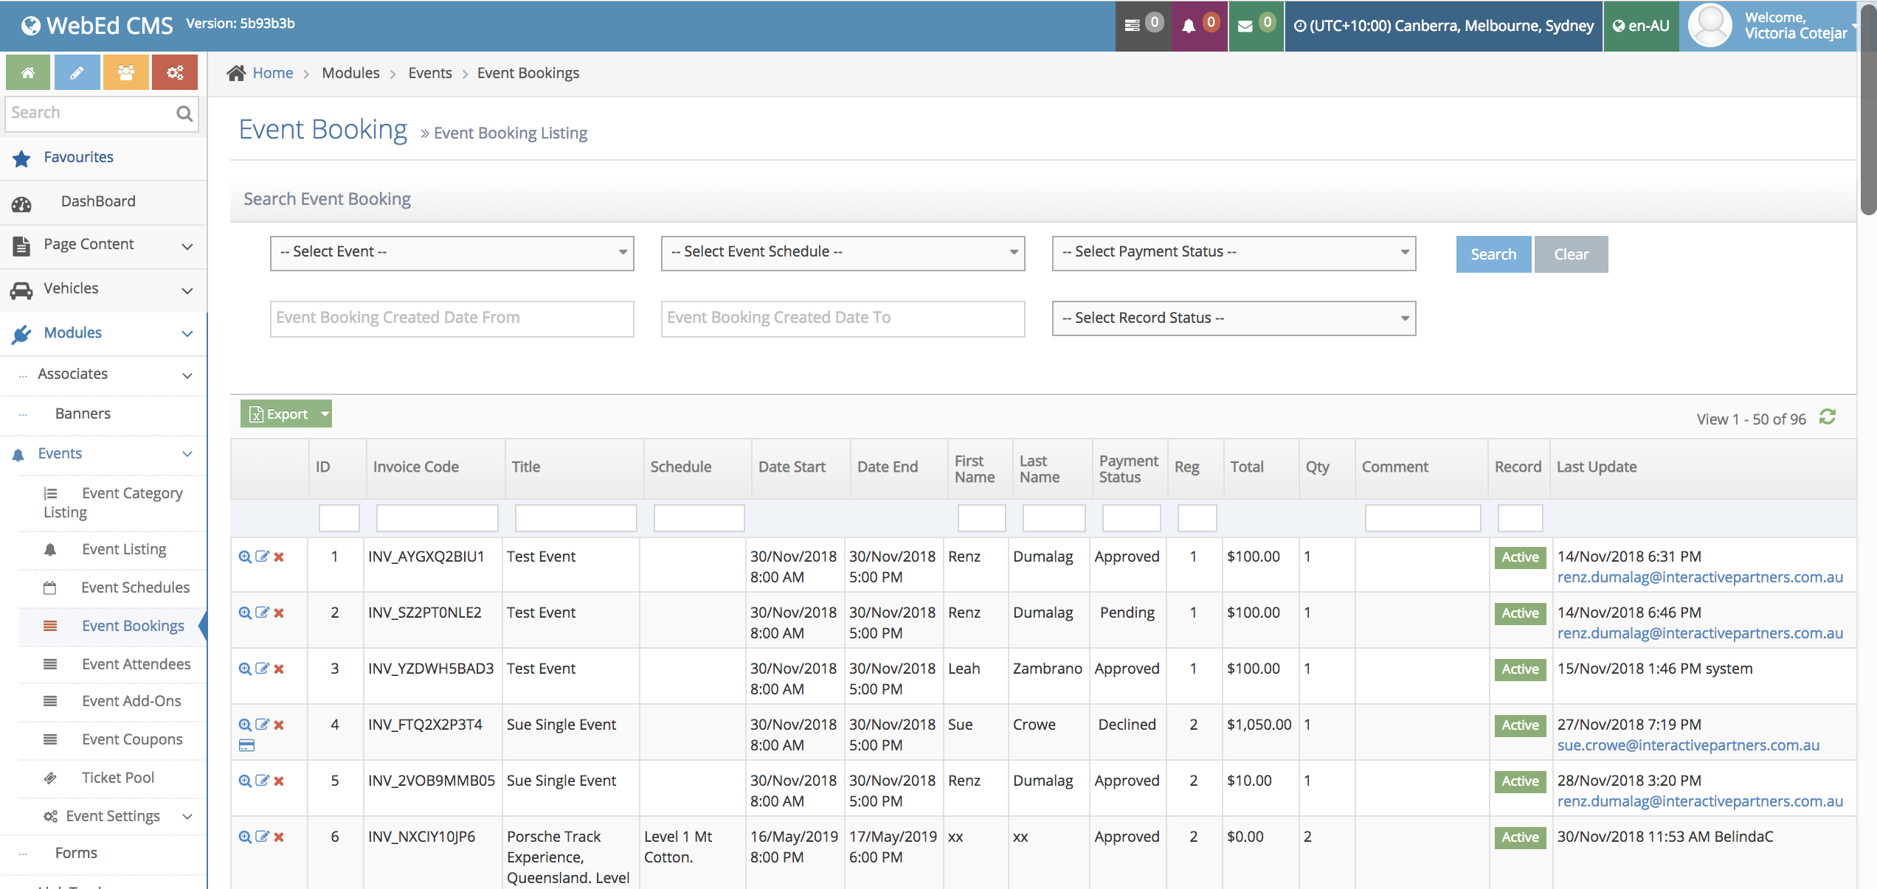Screen dimensions: 1877x889
Task: Click the payment card icon on booking 4
Action: (x=246, y=746)
